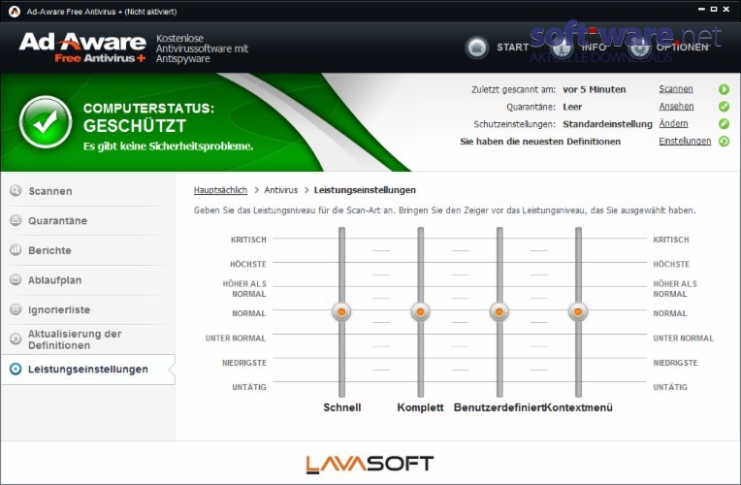Image resolution: width=741 pixels, height=485 pixels.
Task: Click the Aktualisierung der Definitionen icon
Action: tap(16, 339)
